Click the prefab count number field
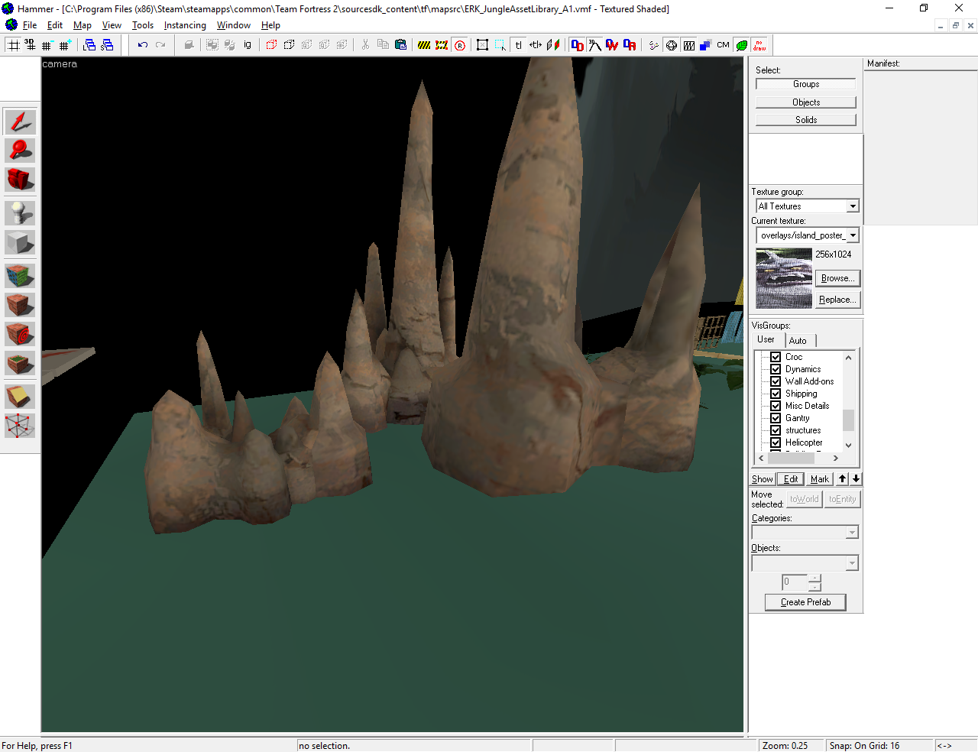The image size is (978, 752). point(794,582)
